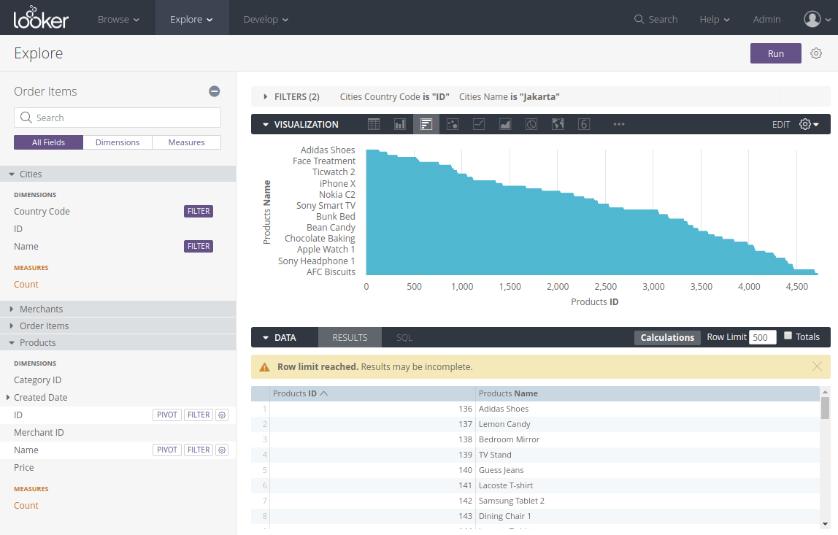Open the Browse dropdown menu
The height and width of the screenshot is (535, 838).
[x=118, y=19]
